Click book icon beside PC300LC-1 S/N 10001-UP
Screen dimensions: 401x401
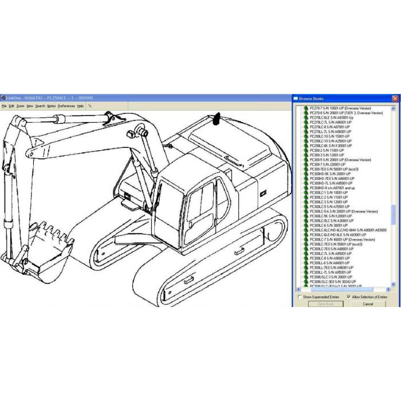(x=305, y=192)
